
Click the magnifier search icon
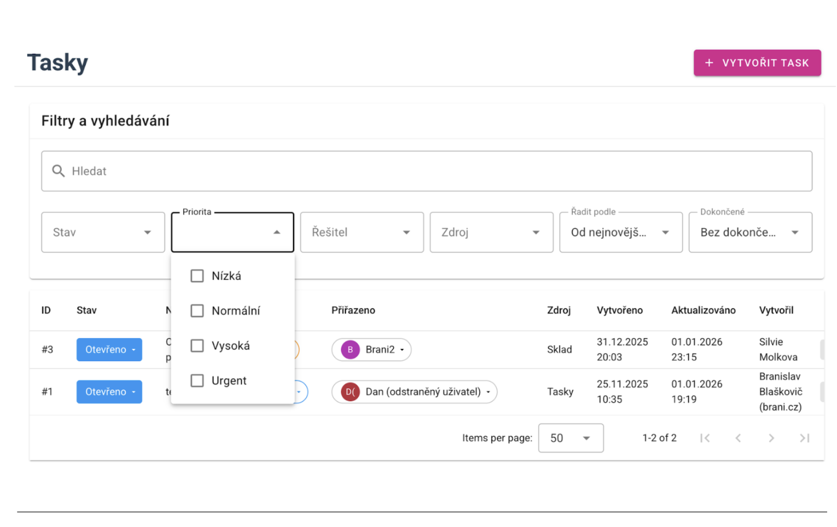[58, 171]
